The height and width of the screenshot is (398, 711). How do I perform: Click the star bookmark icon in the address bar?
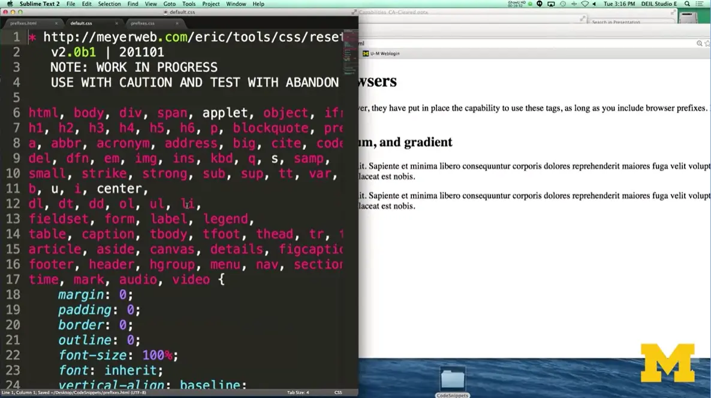(x=708, y=42)
